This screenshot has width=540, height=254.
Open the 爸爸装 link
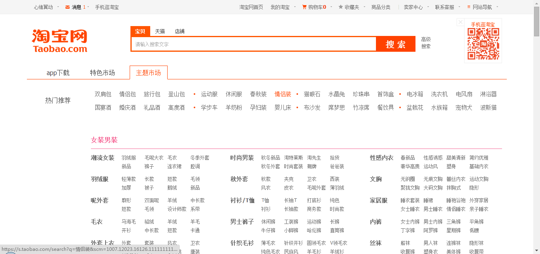337,166
